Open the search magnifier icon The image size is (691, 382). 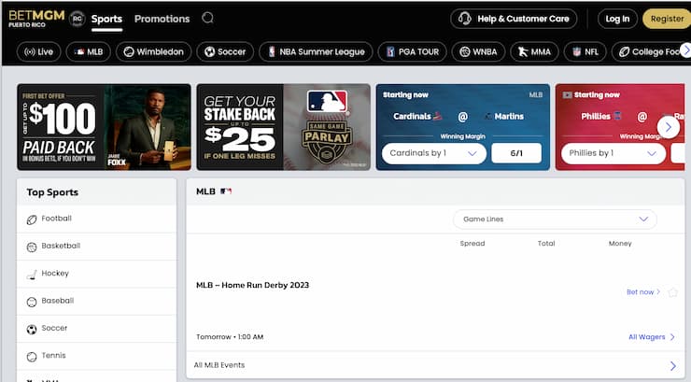pos(207,18)
